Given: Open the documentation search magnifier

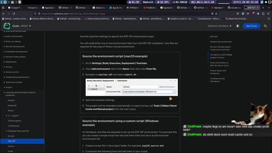Looking at the screenshot, I should (265, 26).
